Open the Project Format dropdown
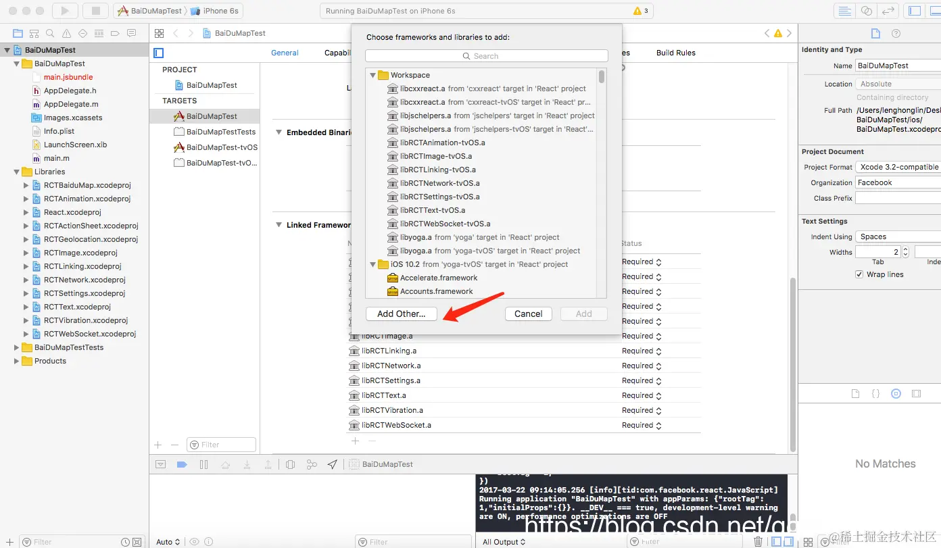941x548 pixels. (898, 167)
